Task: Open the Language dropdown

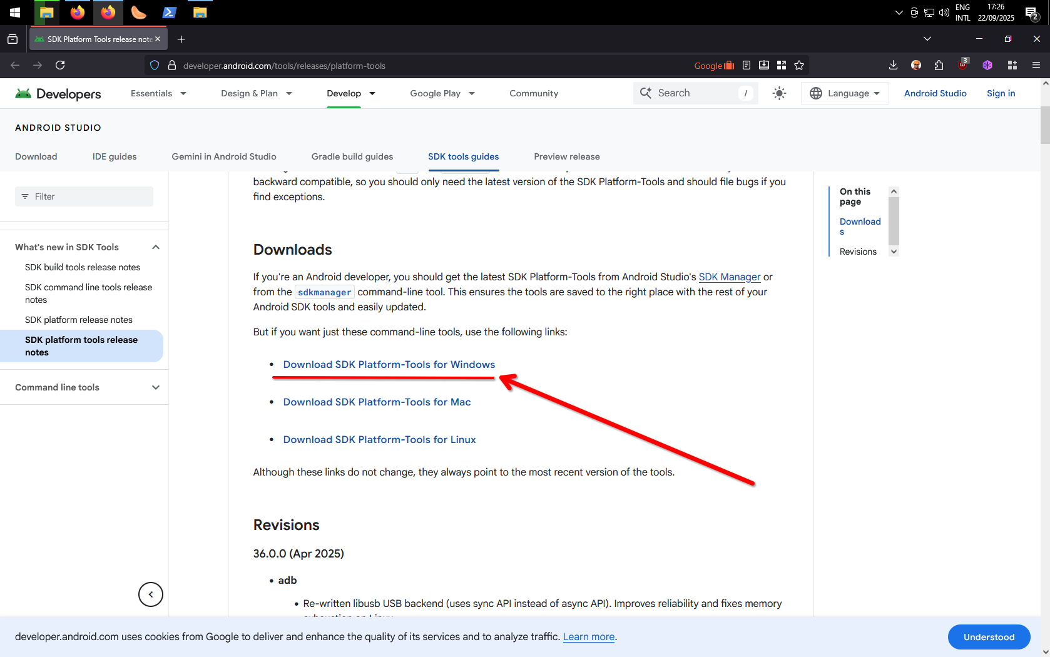Action: point(845,93)
